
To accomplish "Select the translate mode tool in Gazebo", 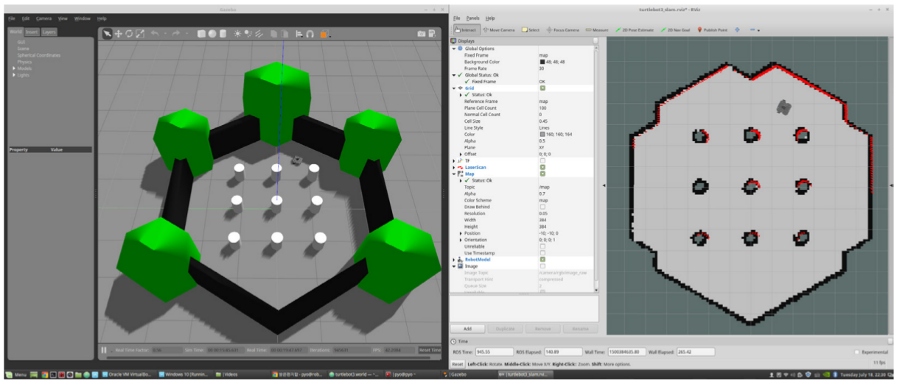I will pyautogui.click(x=118, y=34).
